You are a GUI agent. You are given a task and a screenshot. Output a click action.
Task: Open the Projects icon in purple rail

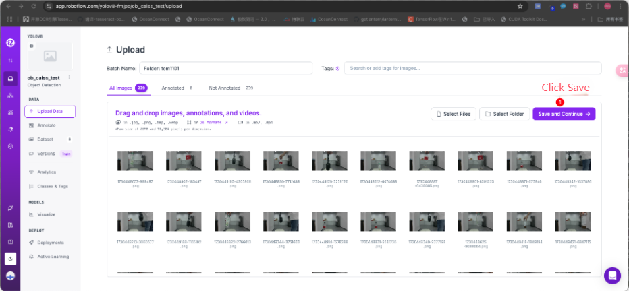pyautogui.click(x=10, y=78)
